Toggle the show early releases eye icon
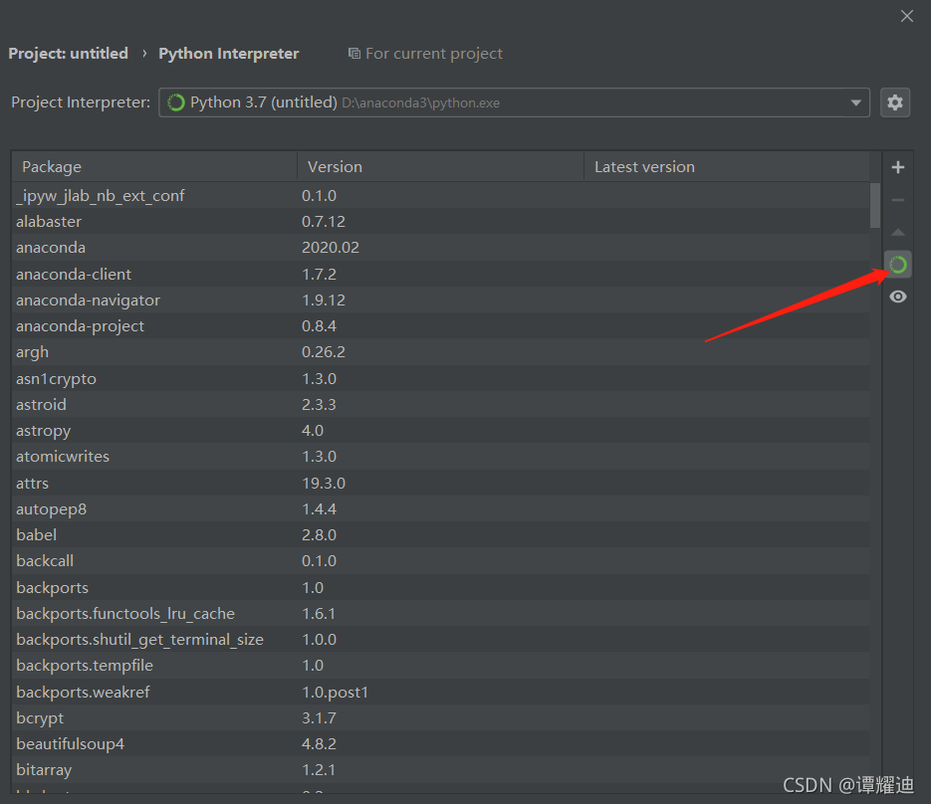Image resolution: width=931 pixels, height=804 pixels. tap(898, 297)
